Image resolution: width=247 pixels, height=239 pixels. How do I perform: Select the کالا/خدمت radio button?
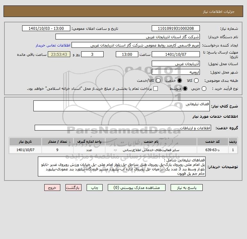(158, 81)
